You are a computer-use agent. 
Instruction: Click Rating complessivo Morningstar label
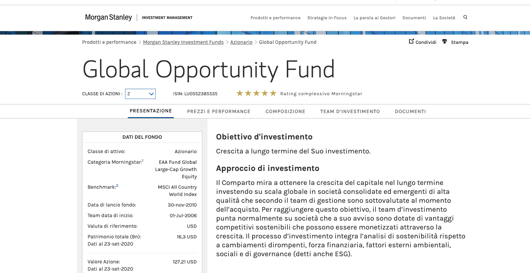coord(321,94)
